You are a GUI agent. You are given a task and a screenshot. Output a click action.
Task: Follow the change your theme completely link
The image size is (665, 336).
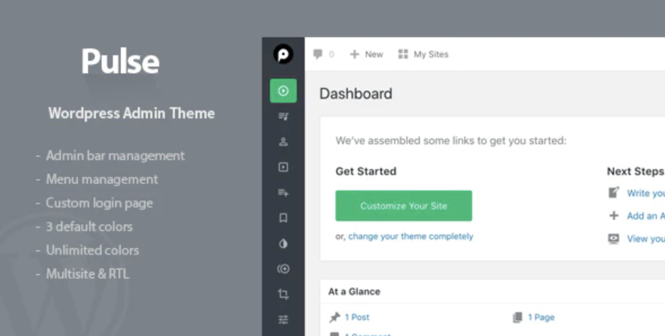click(410, 236)
